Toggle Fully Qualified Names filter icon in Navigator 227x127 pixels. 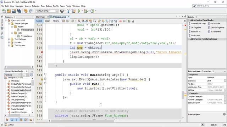point(31,120)
